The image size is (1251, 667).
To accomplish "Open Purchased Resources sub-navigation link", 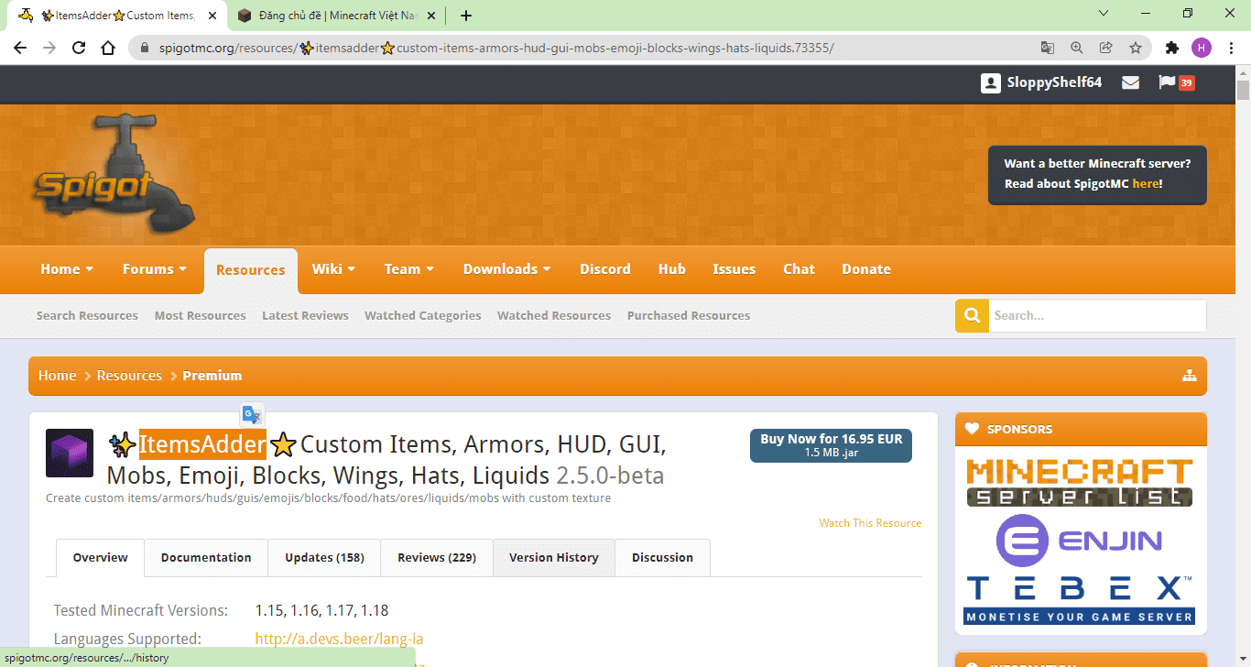I will 689,316.
